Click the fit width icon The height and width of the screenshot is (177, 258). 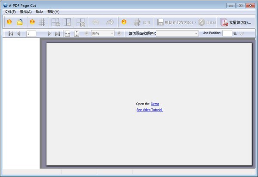(x=68, y=33)
